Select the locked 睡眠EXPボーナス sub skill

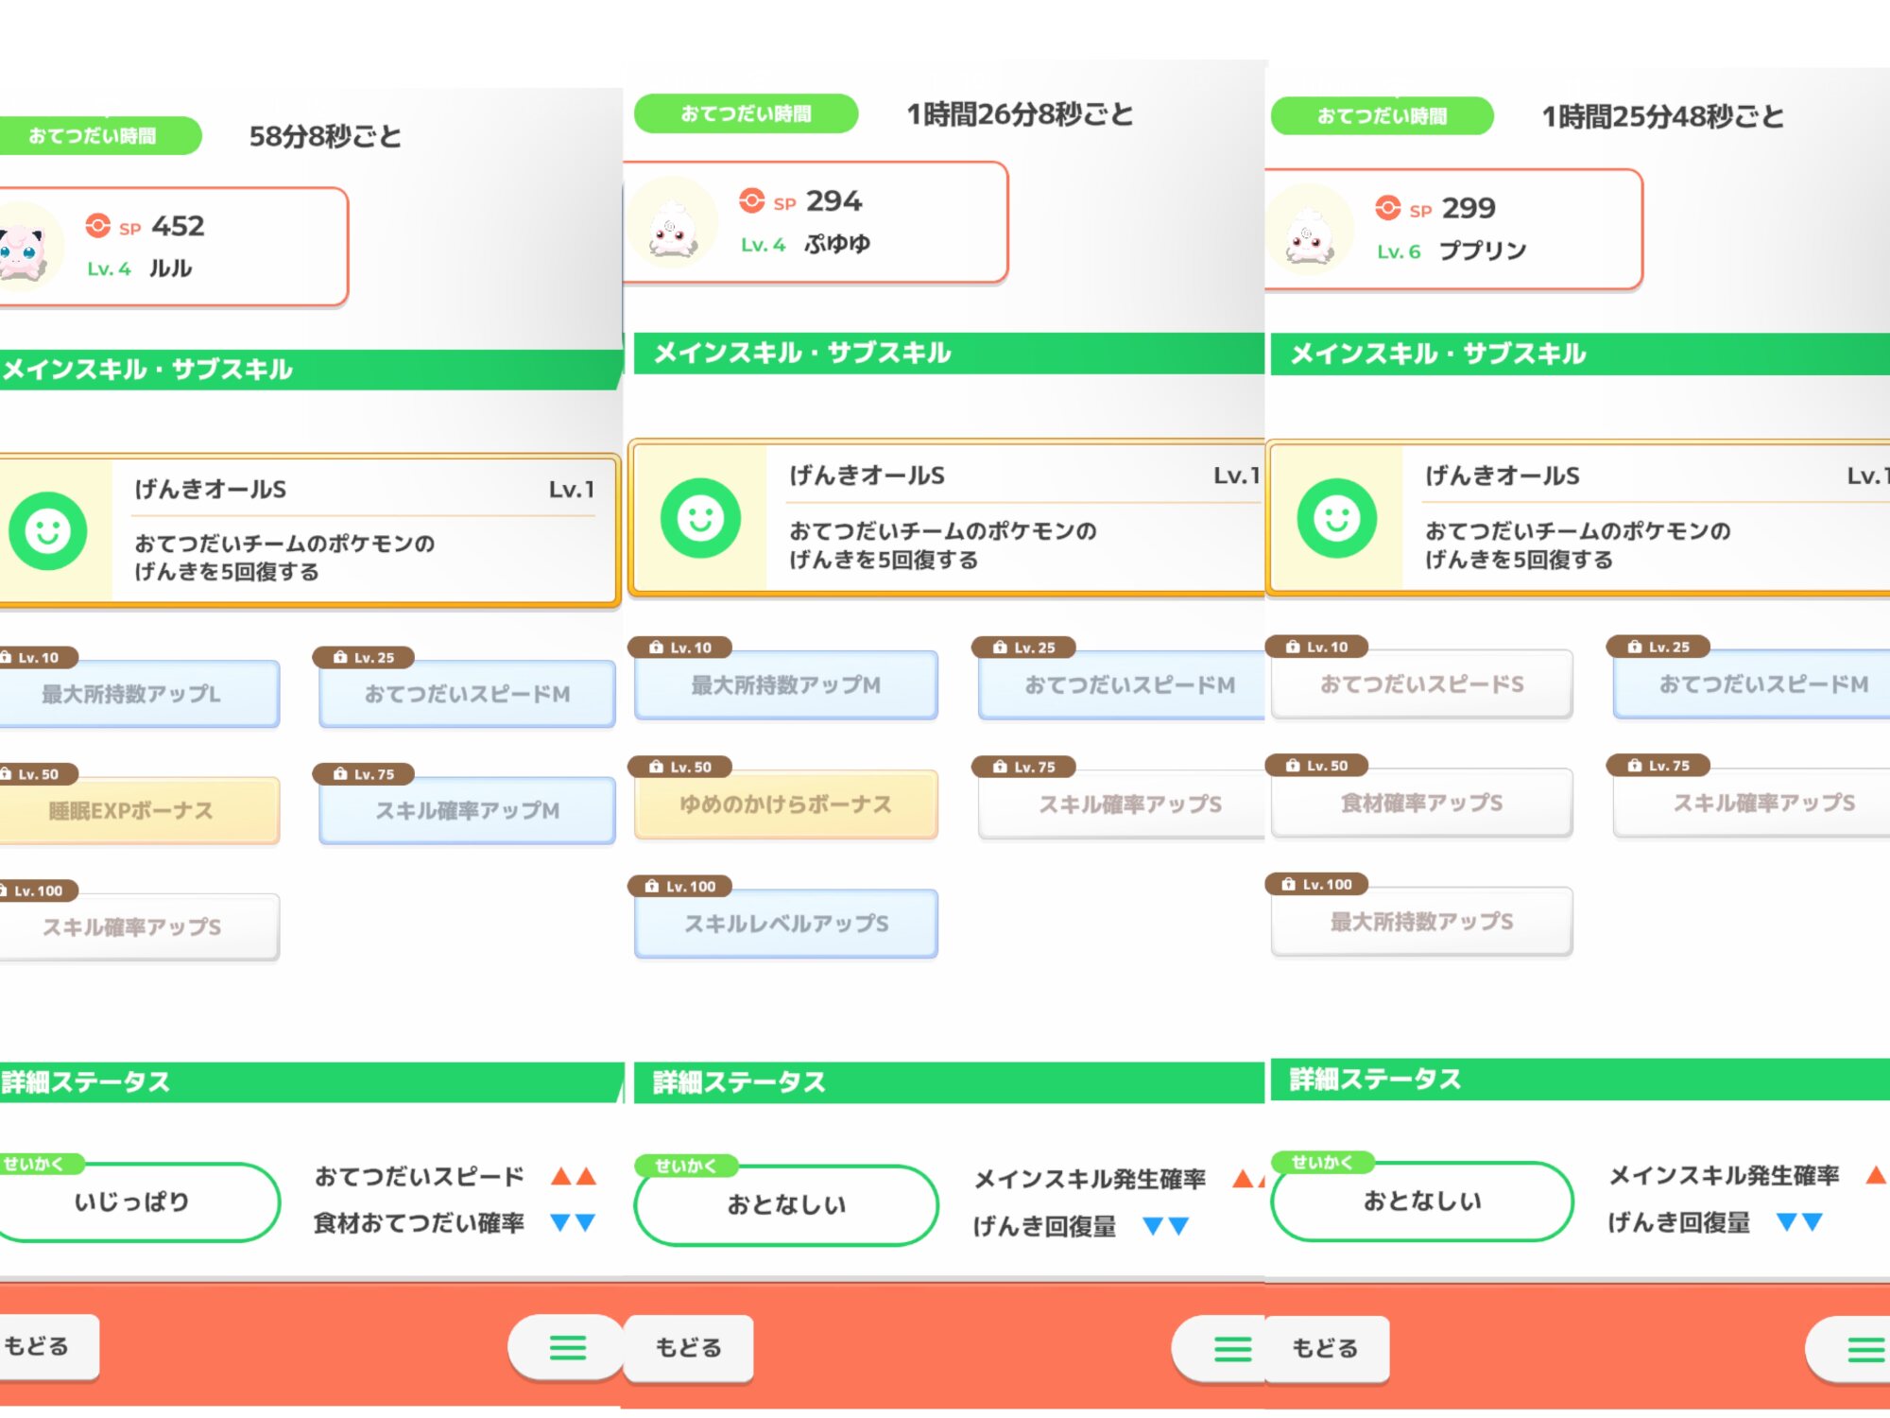point(132,811)
